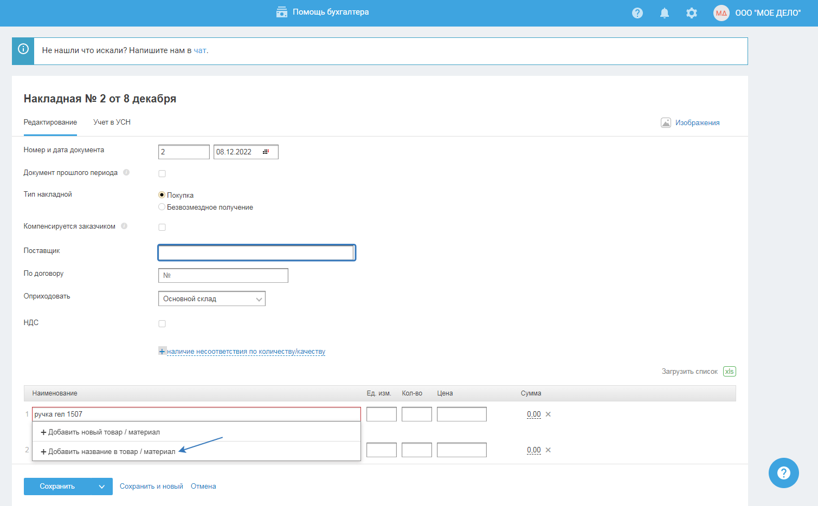The width and height of the screenshot is (818, 506).
Task: Enable Документ прошлого периода checkbox
Action: (x=162, y=174)
